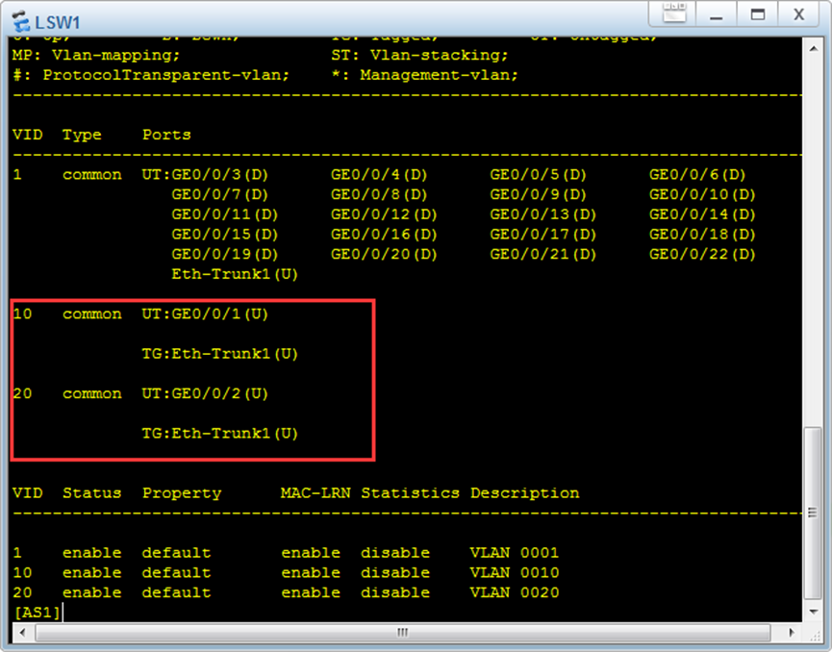Click the 'Ports' column header
Image resolution: width=832 pixels, height=652 pixels.
(166, 135)
